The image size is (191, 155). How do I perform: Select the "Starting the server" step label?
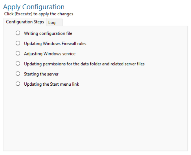41,74
